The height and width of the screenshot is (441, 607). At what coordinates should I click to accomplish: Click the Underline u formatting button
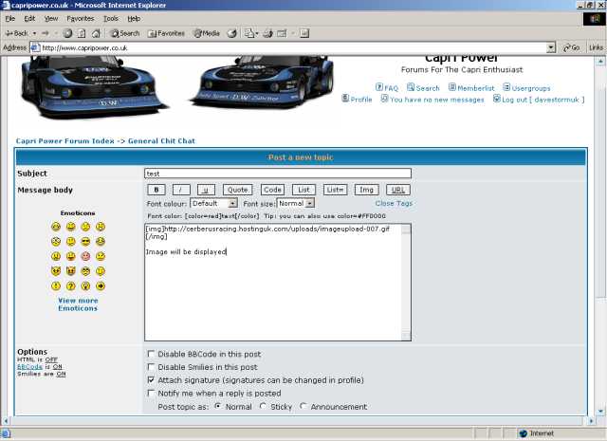pos(206,190)
